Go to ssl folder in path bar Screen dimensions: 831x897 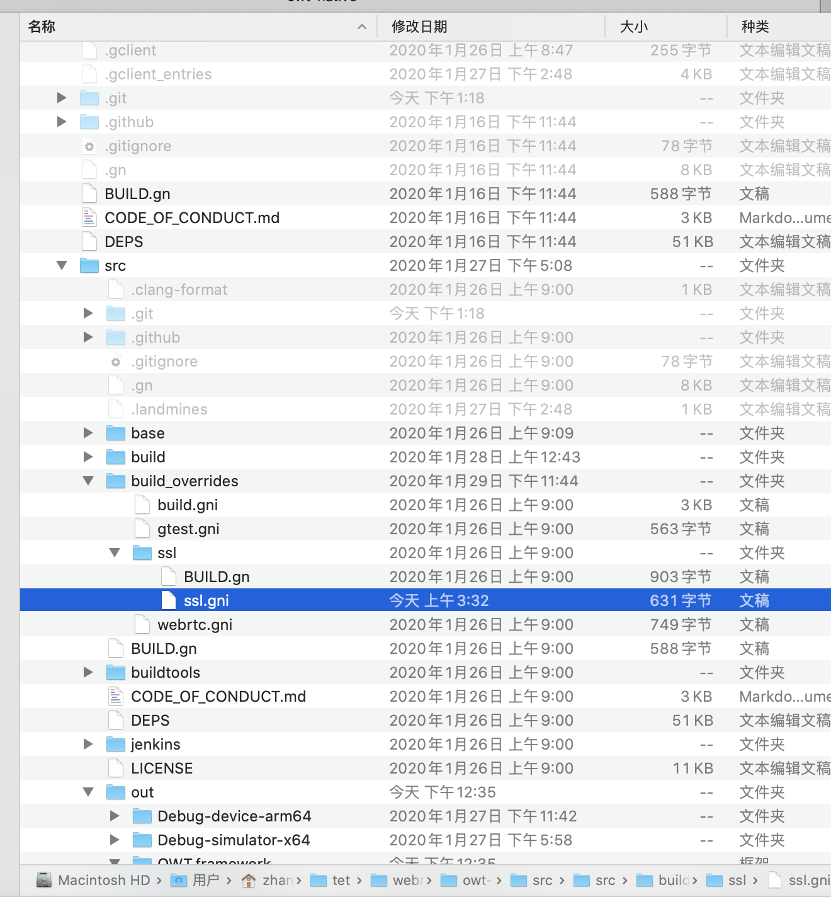pyautogui.click(x=737, y=880)
